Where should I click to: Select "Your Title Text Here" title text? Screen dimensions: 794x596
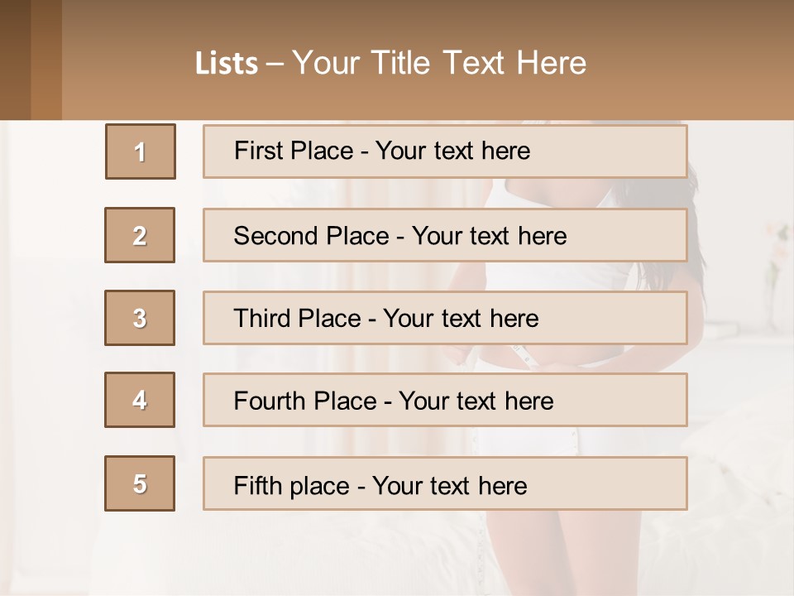coord(439,63)
